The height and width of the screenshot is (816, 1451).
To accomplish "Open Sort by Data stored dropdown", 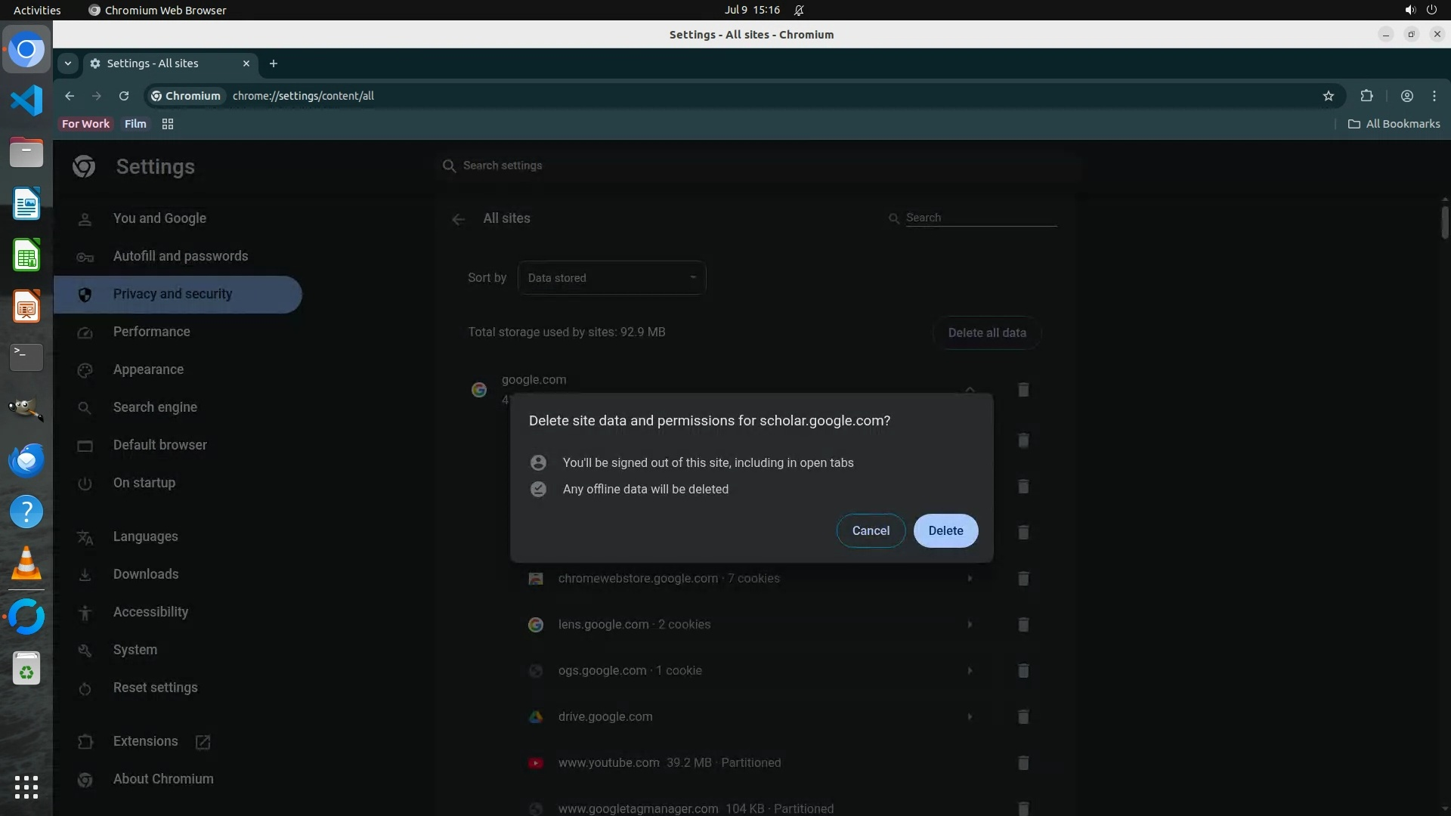I will pos(611,278).
